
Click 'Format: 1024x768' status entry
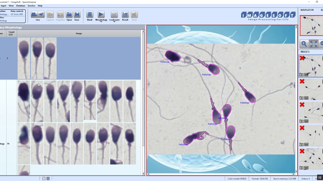pos(260,179)
